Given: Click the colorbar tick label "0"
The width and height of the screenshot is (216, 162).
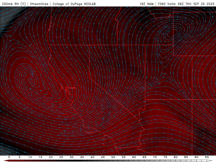Looking at the screenshot, I should tap(9, 157).
